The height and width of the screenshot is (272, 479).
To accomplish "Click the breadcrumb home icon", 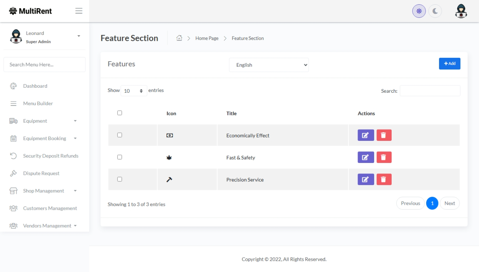I will pyautogui.click(x=179, y=38).
